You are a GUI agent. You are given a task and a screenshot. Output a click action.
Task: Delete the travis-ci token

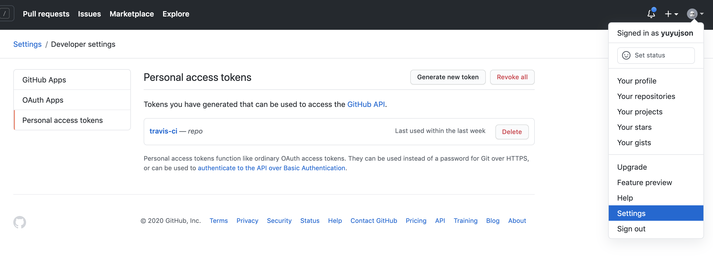[512, 132]
